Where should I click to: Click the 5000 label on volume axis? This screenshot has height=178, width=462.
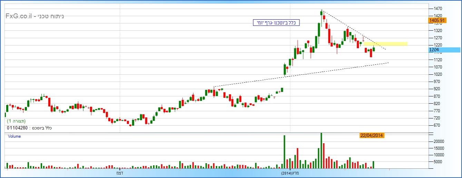tap(438, 161)
